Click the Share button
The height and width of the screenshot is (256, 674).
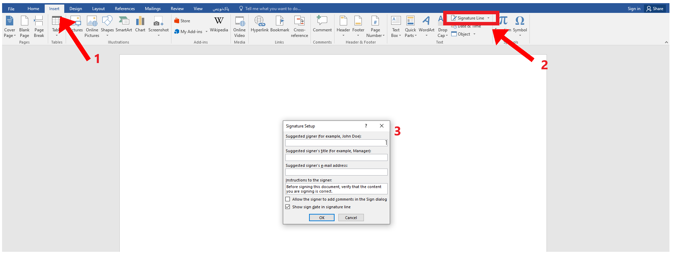655,9
